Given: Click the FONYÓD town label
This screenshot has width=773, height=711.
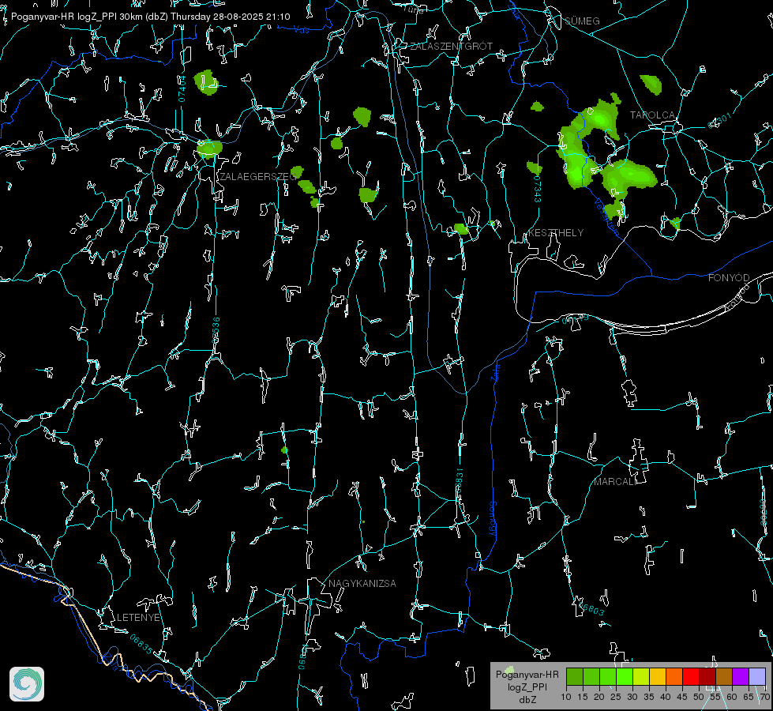Looking at the screenshot, I should pos(729,278).
